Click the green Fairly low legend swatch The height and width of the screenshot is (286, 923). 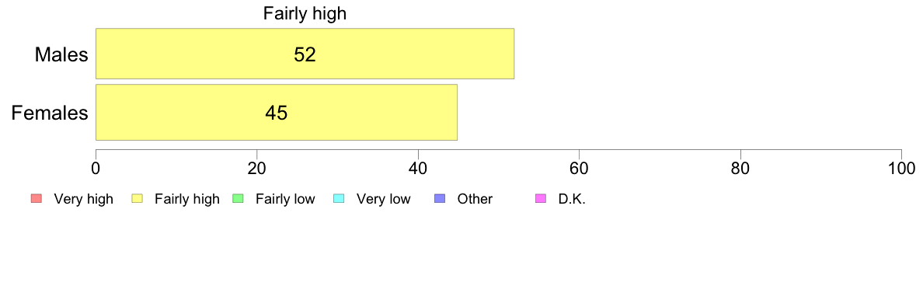click(x=238, y=199)
